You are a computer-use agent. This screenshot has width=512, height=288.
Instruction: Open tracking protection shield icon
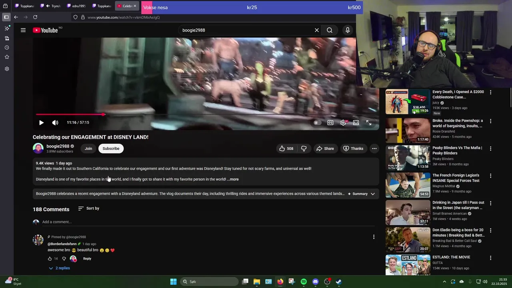(x=75, y=17)
